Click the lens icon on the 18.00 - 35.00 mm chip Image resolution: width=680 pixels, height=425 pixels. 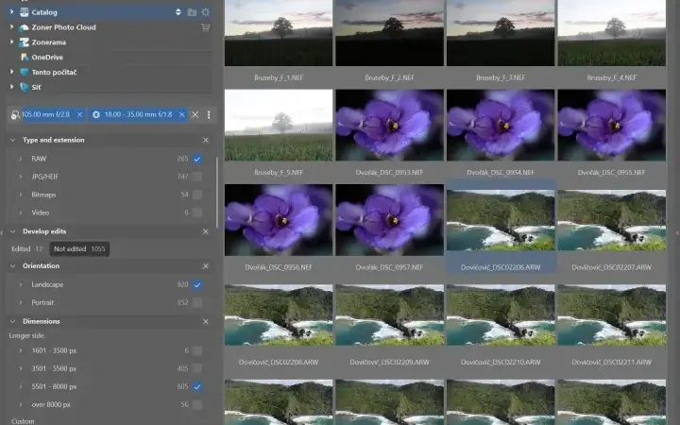96,114
